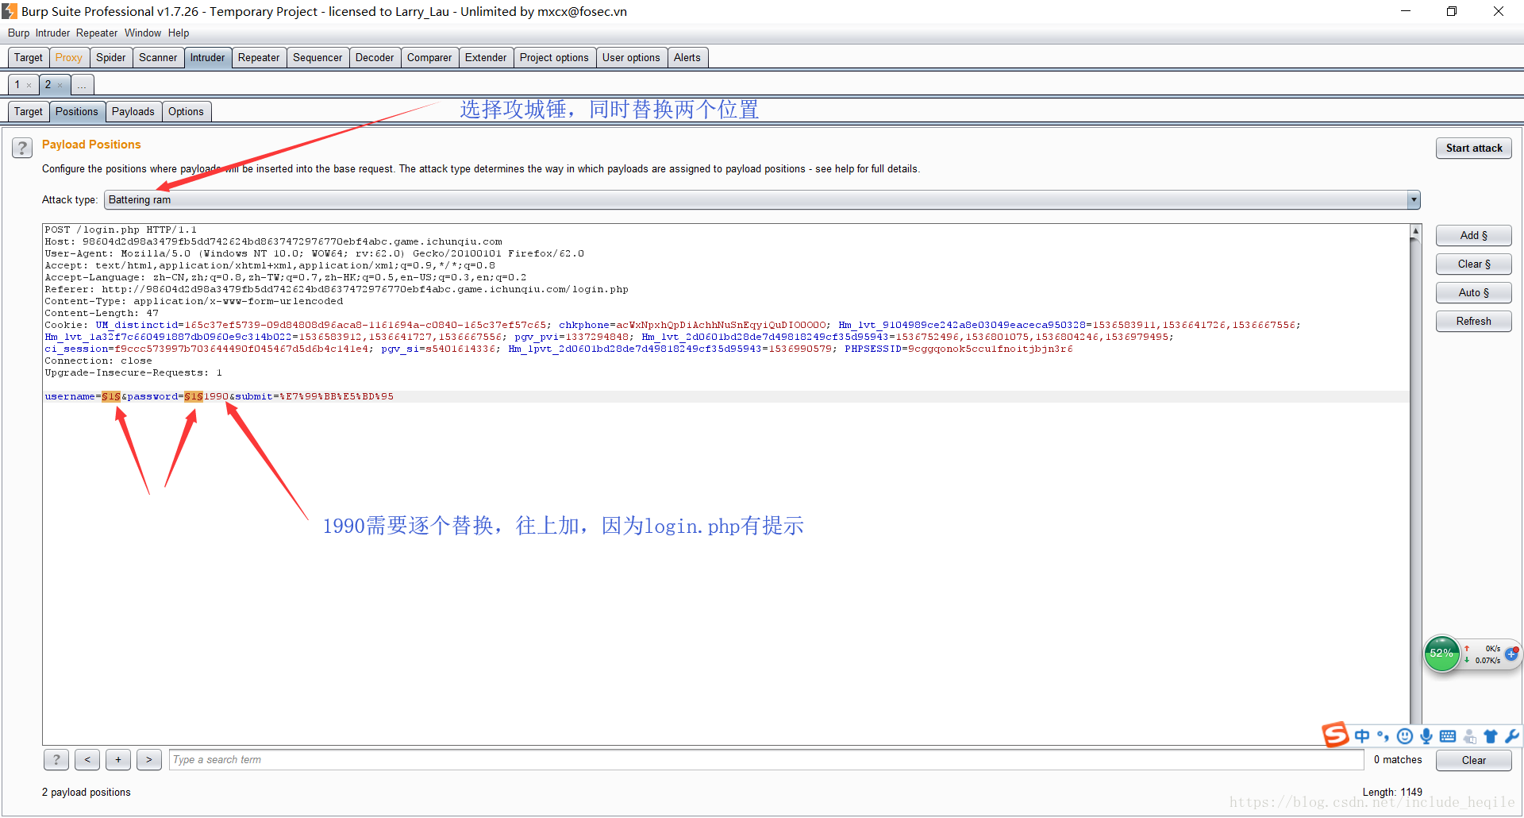This screenshot has height=818, width=1524.
Task: Click scrollbar up arrow in request editor
Action: point(1415,230)
